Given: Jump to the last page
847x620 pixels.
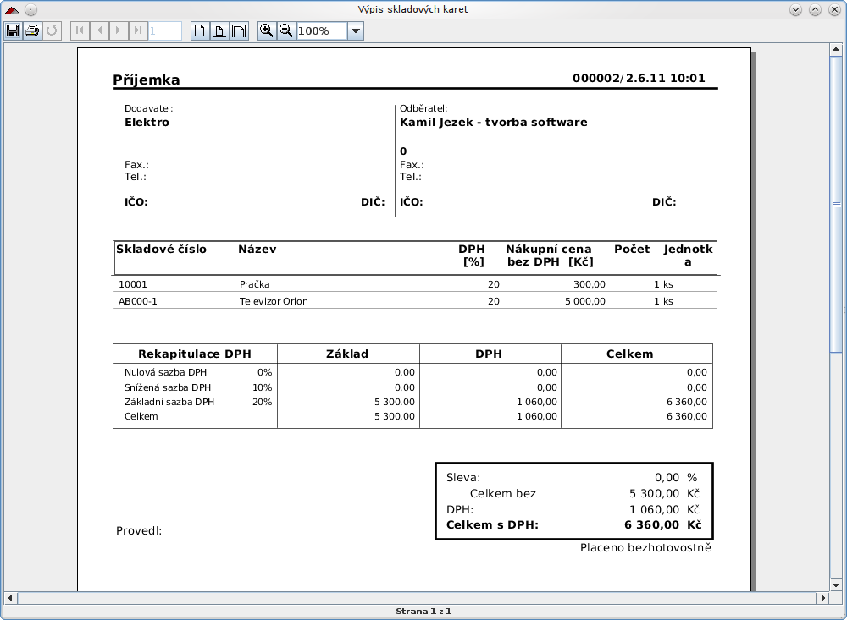Looking at the screenshot, I should (138, 31).
